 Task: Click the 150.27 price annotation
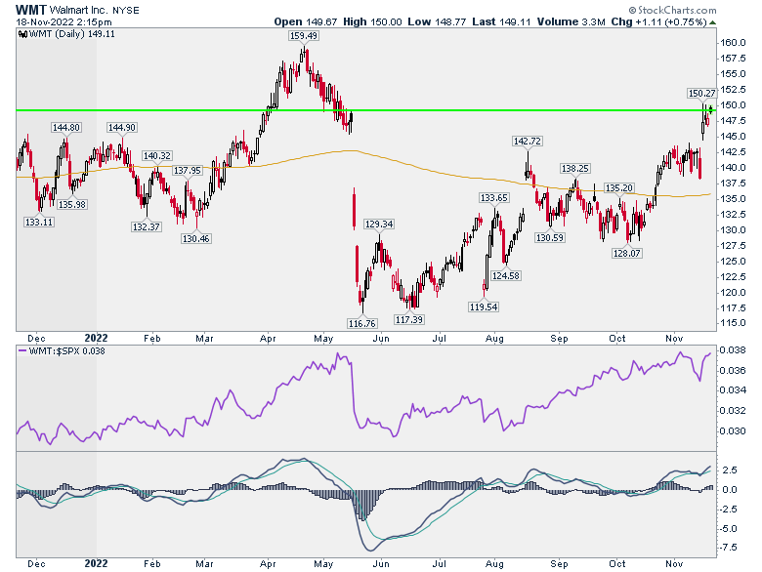[701, 93]
